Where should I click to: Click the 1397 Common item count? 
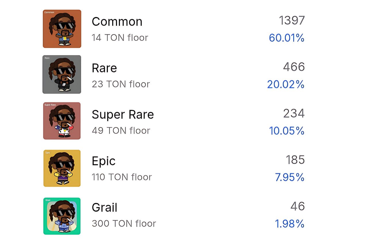292,20
